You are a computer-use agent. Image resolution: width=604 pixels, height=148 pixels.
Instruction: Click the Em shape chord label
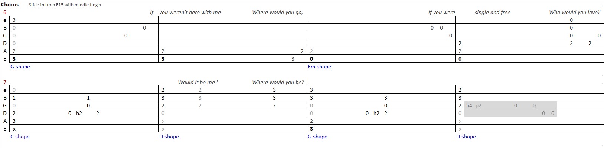pos(319,67)
